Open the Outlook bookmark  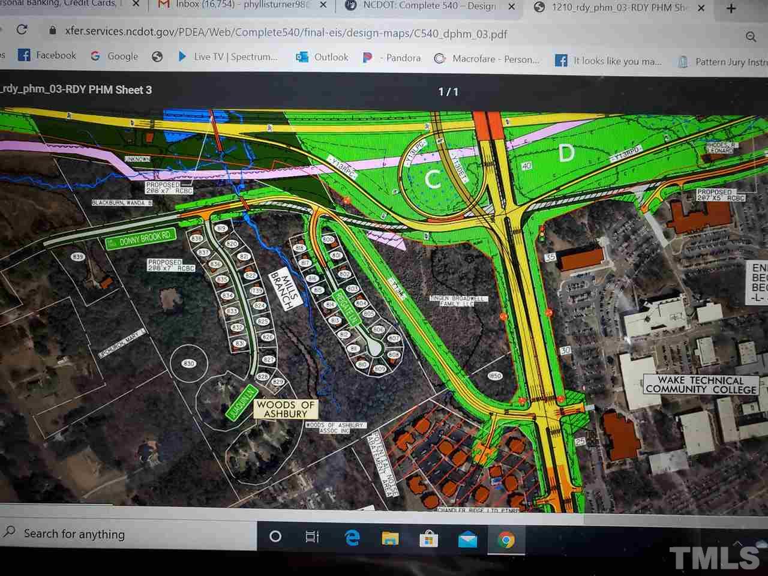[322, 57]
